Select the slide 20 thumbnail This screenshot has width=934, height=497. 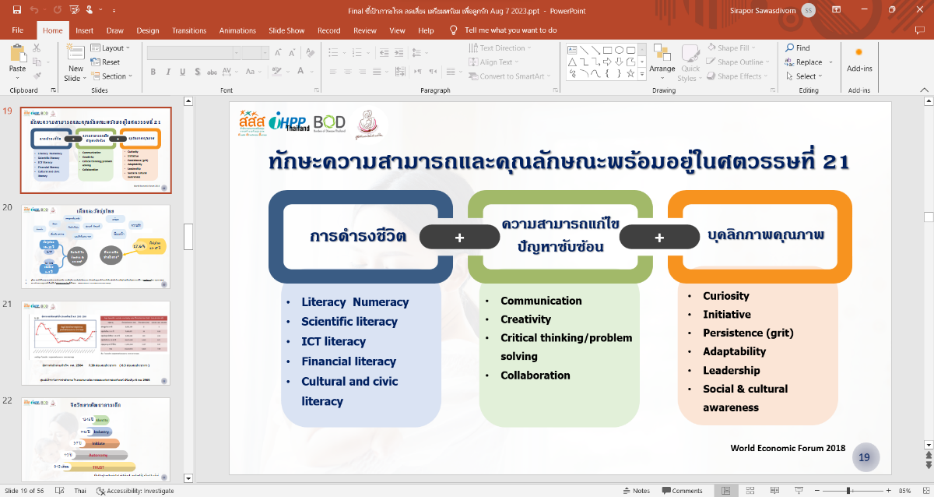[x=96, y=247]
